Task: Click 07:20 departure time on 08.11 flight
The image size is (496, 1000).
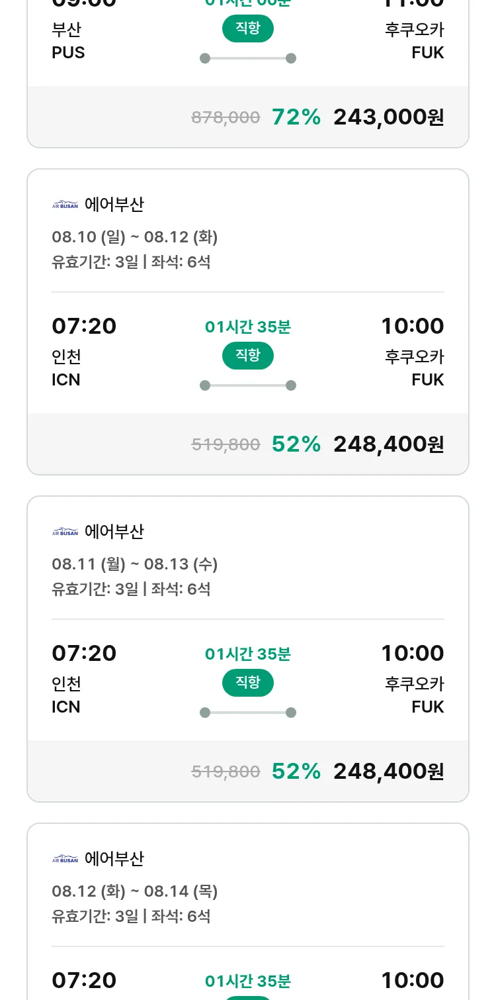Action: (84, 653)
